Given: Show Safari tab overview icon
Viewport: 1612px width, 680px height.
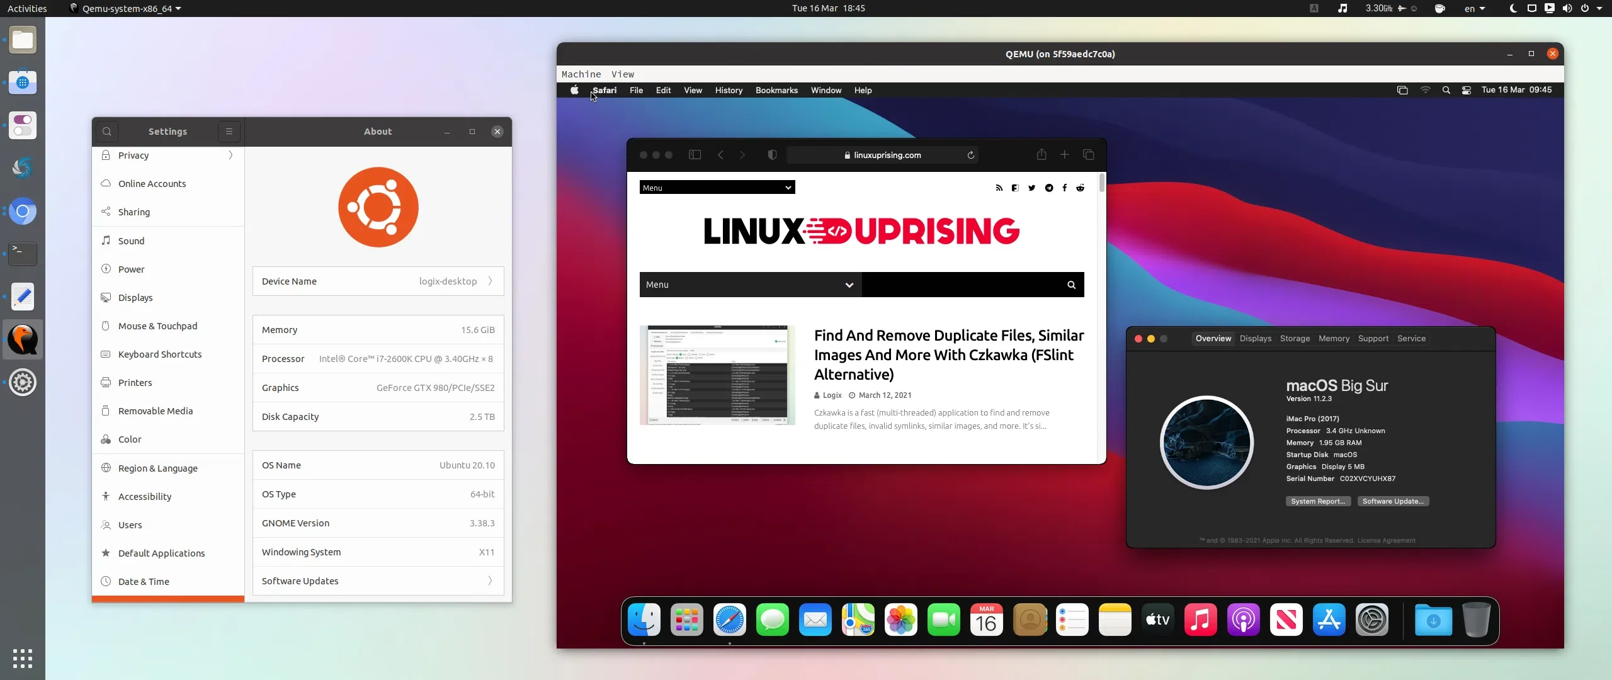Looking at the screenshot, I should (x=1088, y=155).
